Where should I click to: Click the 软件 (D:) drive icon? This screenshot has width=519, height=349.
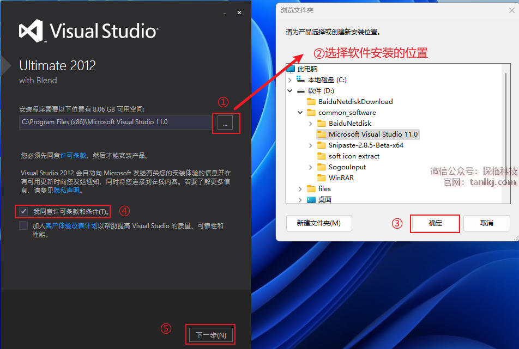300,91
